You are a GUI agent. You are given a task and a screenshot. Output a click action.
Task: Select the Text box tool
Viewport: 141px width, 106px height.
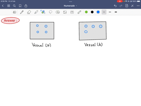[x=72, y=12]
